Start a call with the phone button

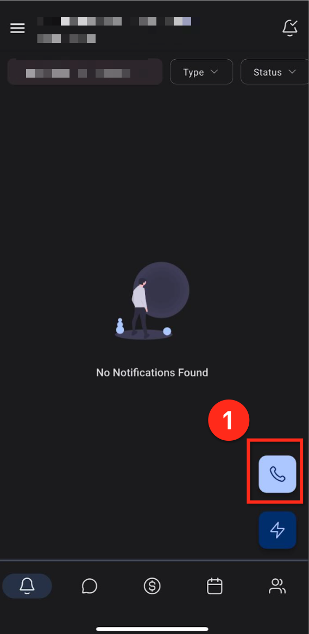coord(278,474)
